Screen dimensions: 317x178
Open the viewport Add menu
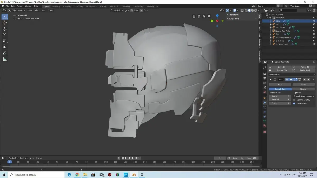click(x=43, y=10)
